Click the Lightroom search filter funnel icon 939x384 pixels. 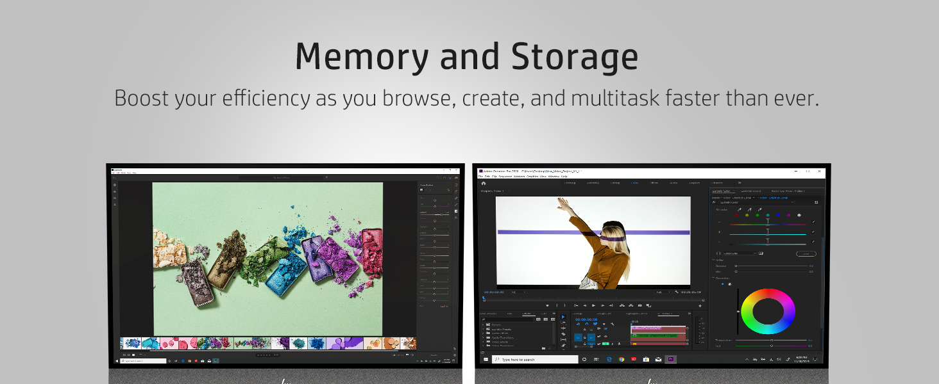click(x=326, y=177)
